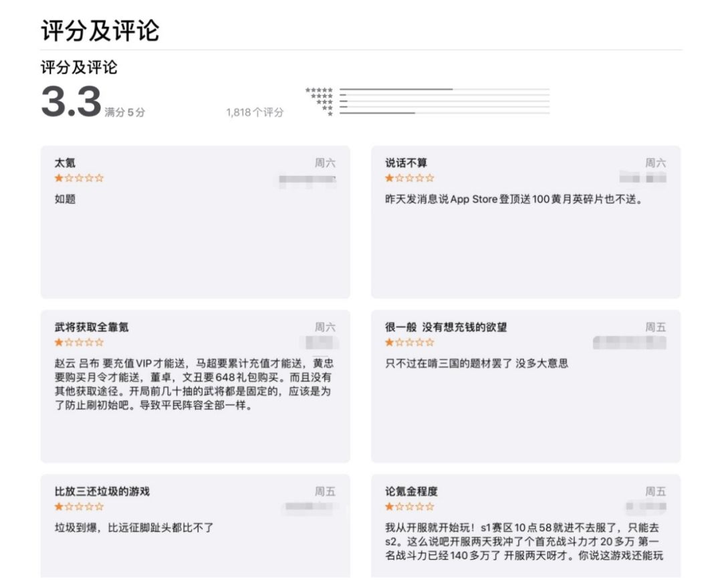This screenshot has width=722, height=583.
Task: Click the five-star rating distribution bar
Action: coord(445,90)
